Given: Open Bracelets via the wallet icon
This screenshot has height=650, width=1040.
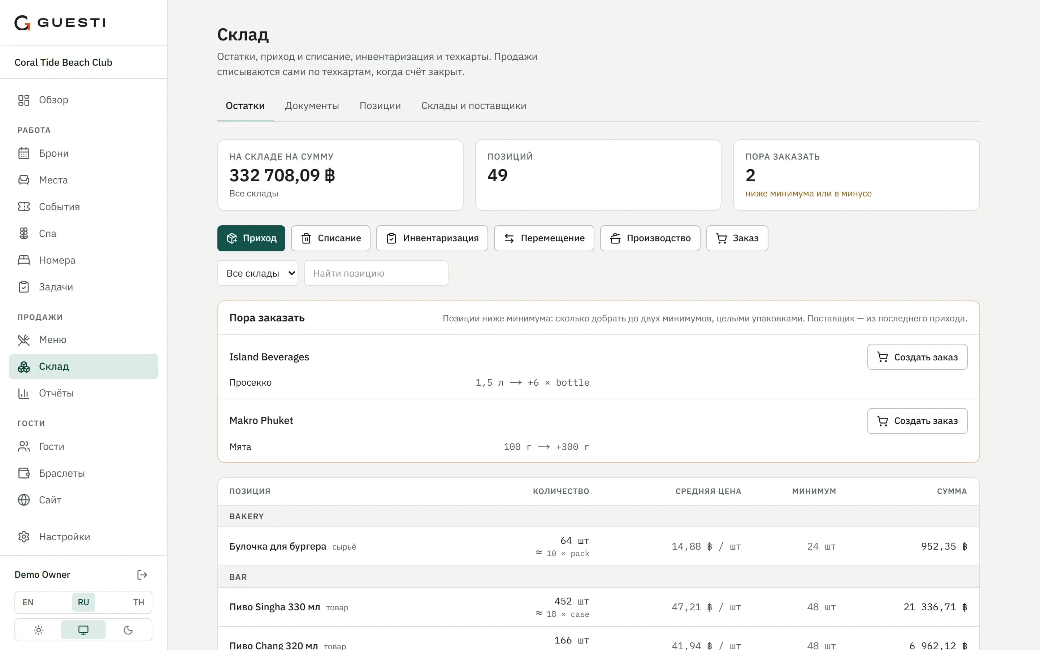Looking at the screenshot, I should [23, 473].
